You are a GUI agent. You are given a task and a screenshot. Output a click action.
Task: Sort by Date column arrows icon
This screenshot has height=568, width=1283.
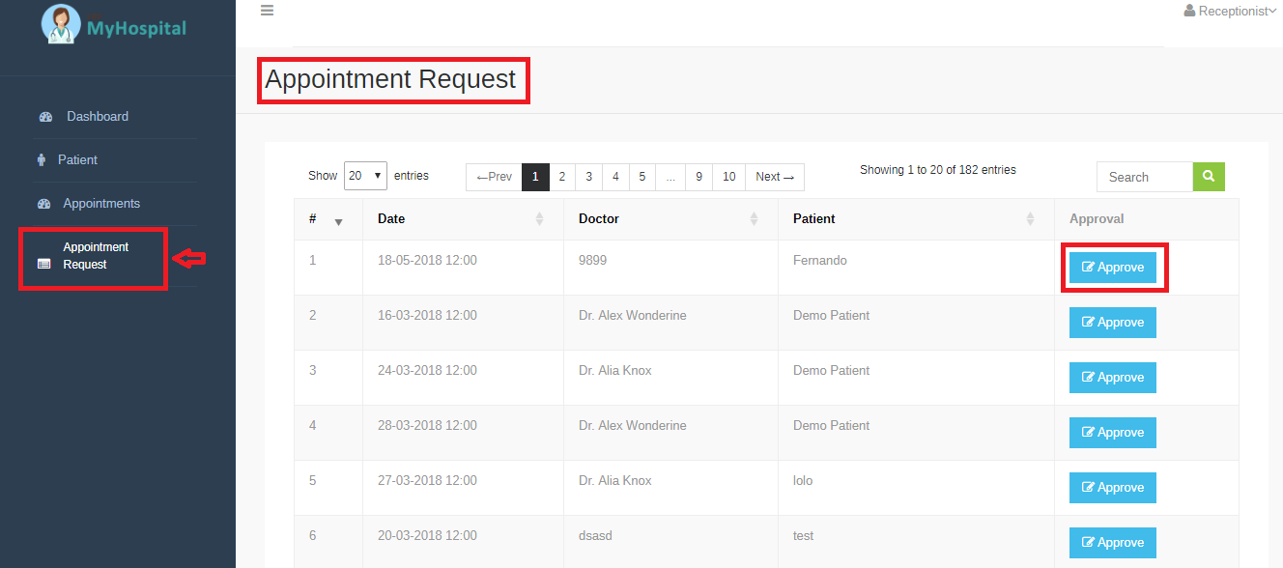pos(539,219)
